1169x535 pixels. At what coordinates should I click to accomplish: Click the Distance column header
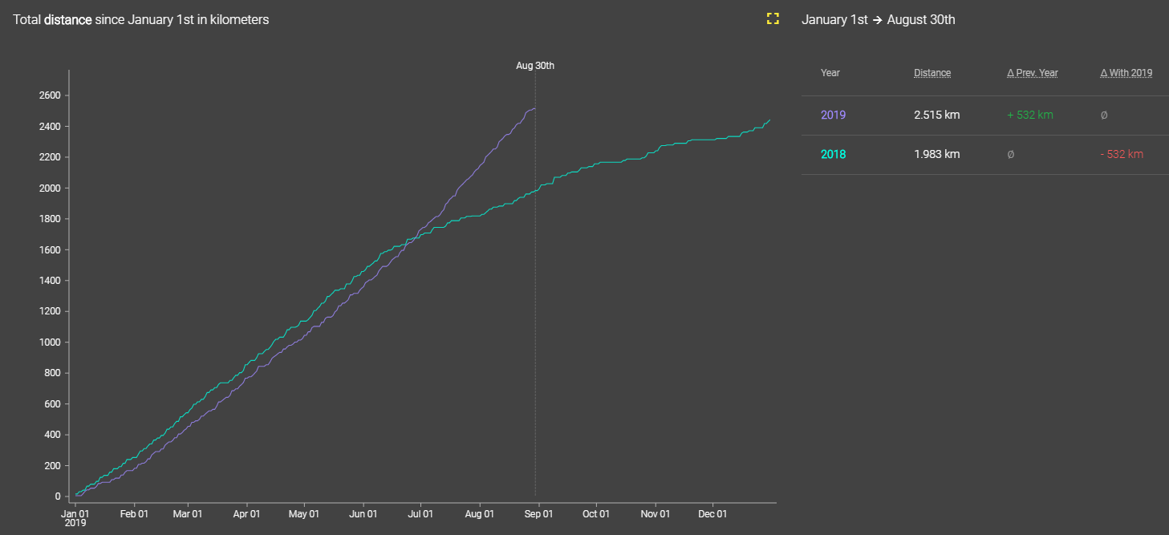pyautogui.click(x=932, y=73)
